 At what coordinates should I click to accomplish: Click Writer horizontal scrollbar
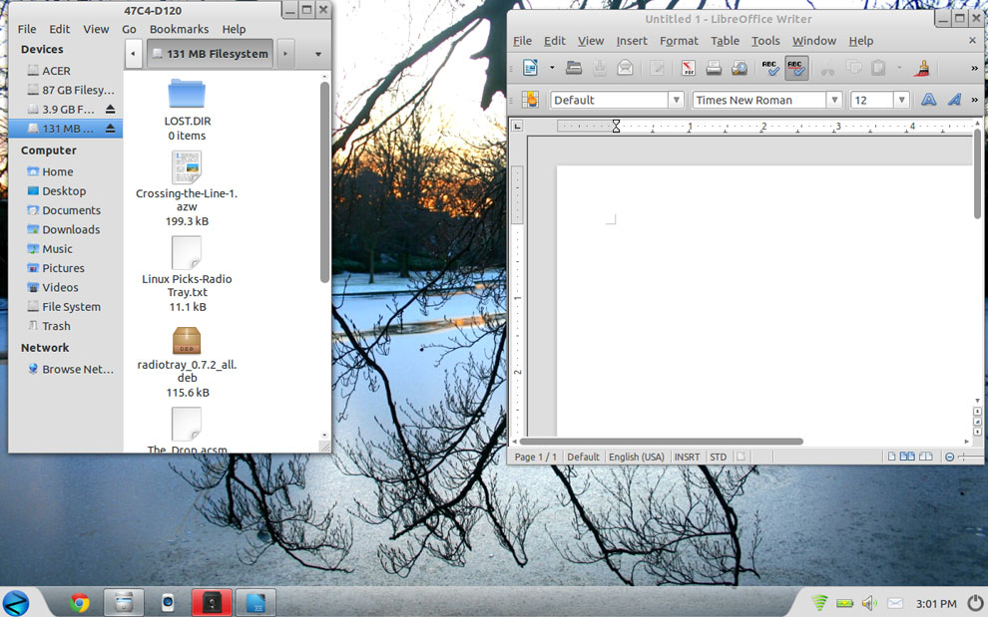661,442
